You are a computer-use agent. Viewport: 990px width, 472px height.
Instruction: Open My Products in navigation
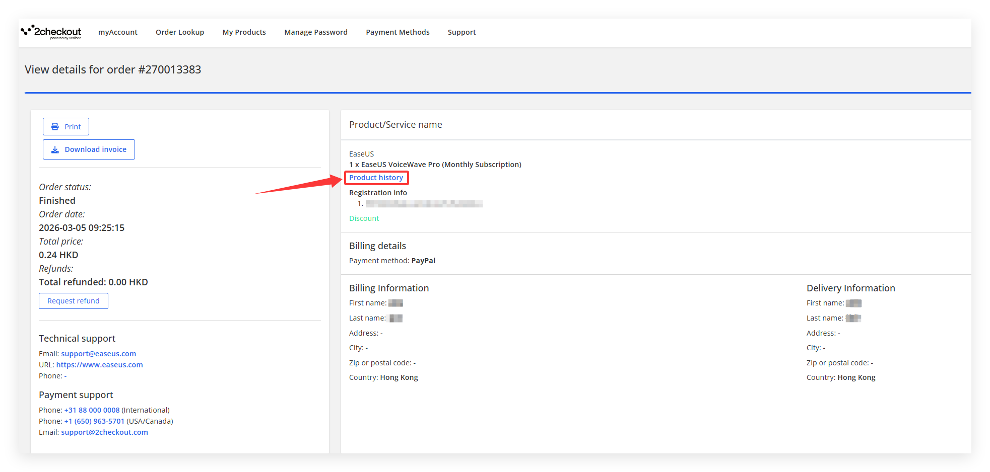[244, 32]
